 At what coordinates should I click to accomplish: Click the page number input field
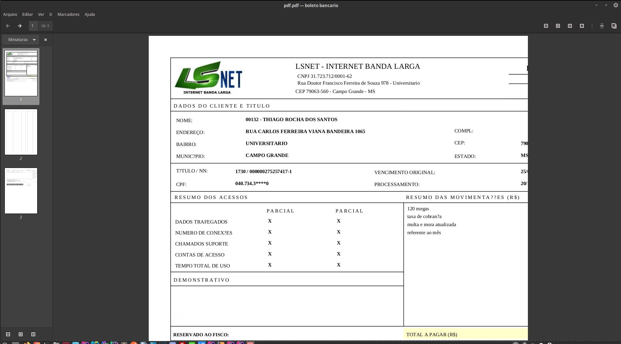(33, 26)
